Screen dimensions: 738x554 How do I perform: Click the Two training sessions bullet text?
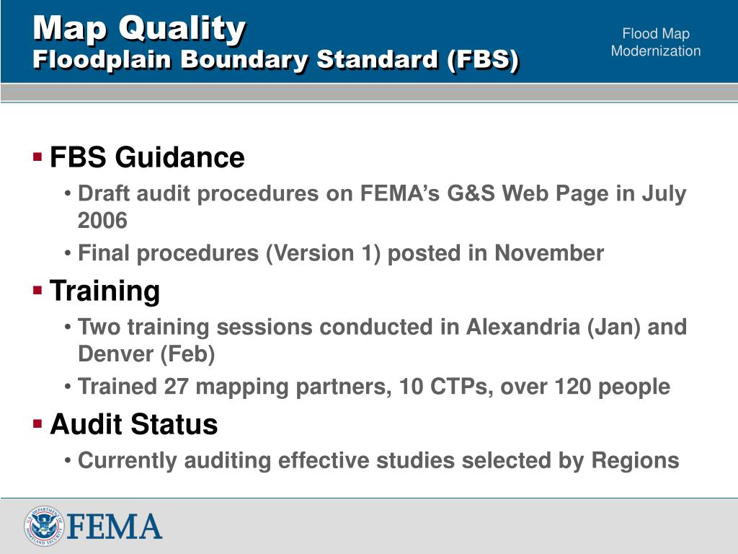coord(382,340)
